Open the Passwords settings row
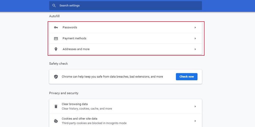The width and height of the screenshot is (255, 127). pyautogui.click(x=125, y=27)
